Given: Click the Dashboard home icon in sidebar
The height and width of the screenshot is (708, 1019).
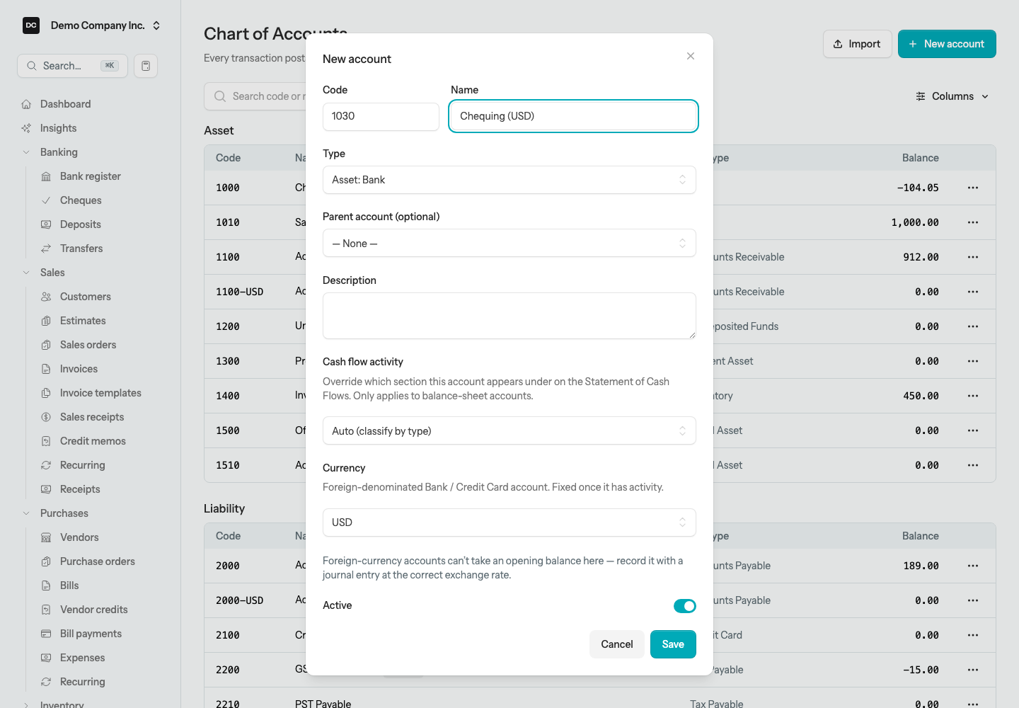Looking at the screenshot, I should click(x=26, y=104).
